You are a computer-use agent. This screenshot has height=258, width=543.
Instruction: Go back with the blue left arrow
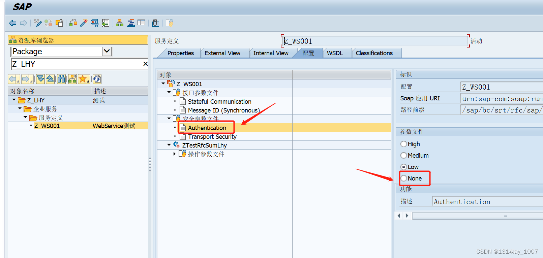[13, 23]
